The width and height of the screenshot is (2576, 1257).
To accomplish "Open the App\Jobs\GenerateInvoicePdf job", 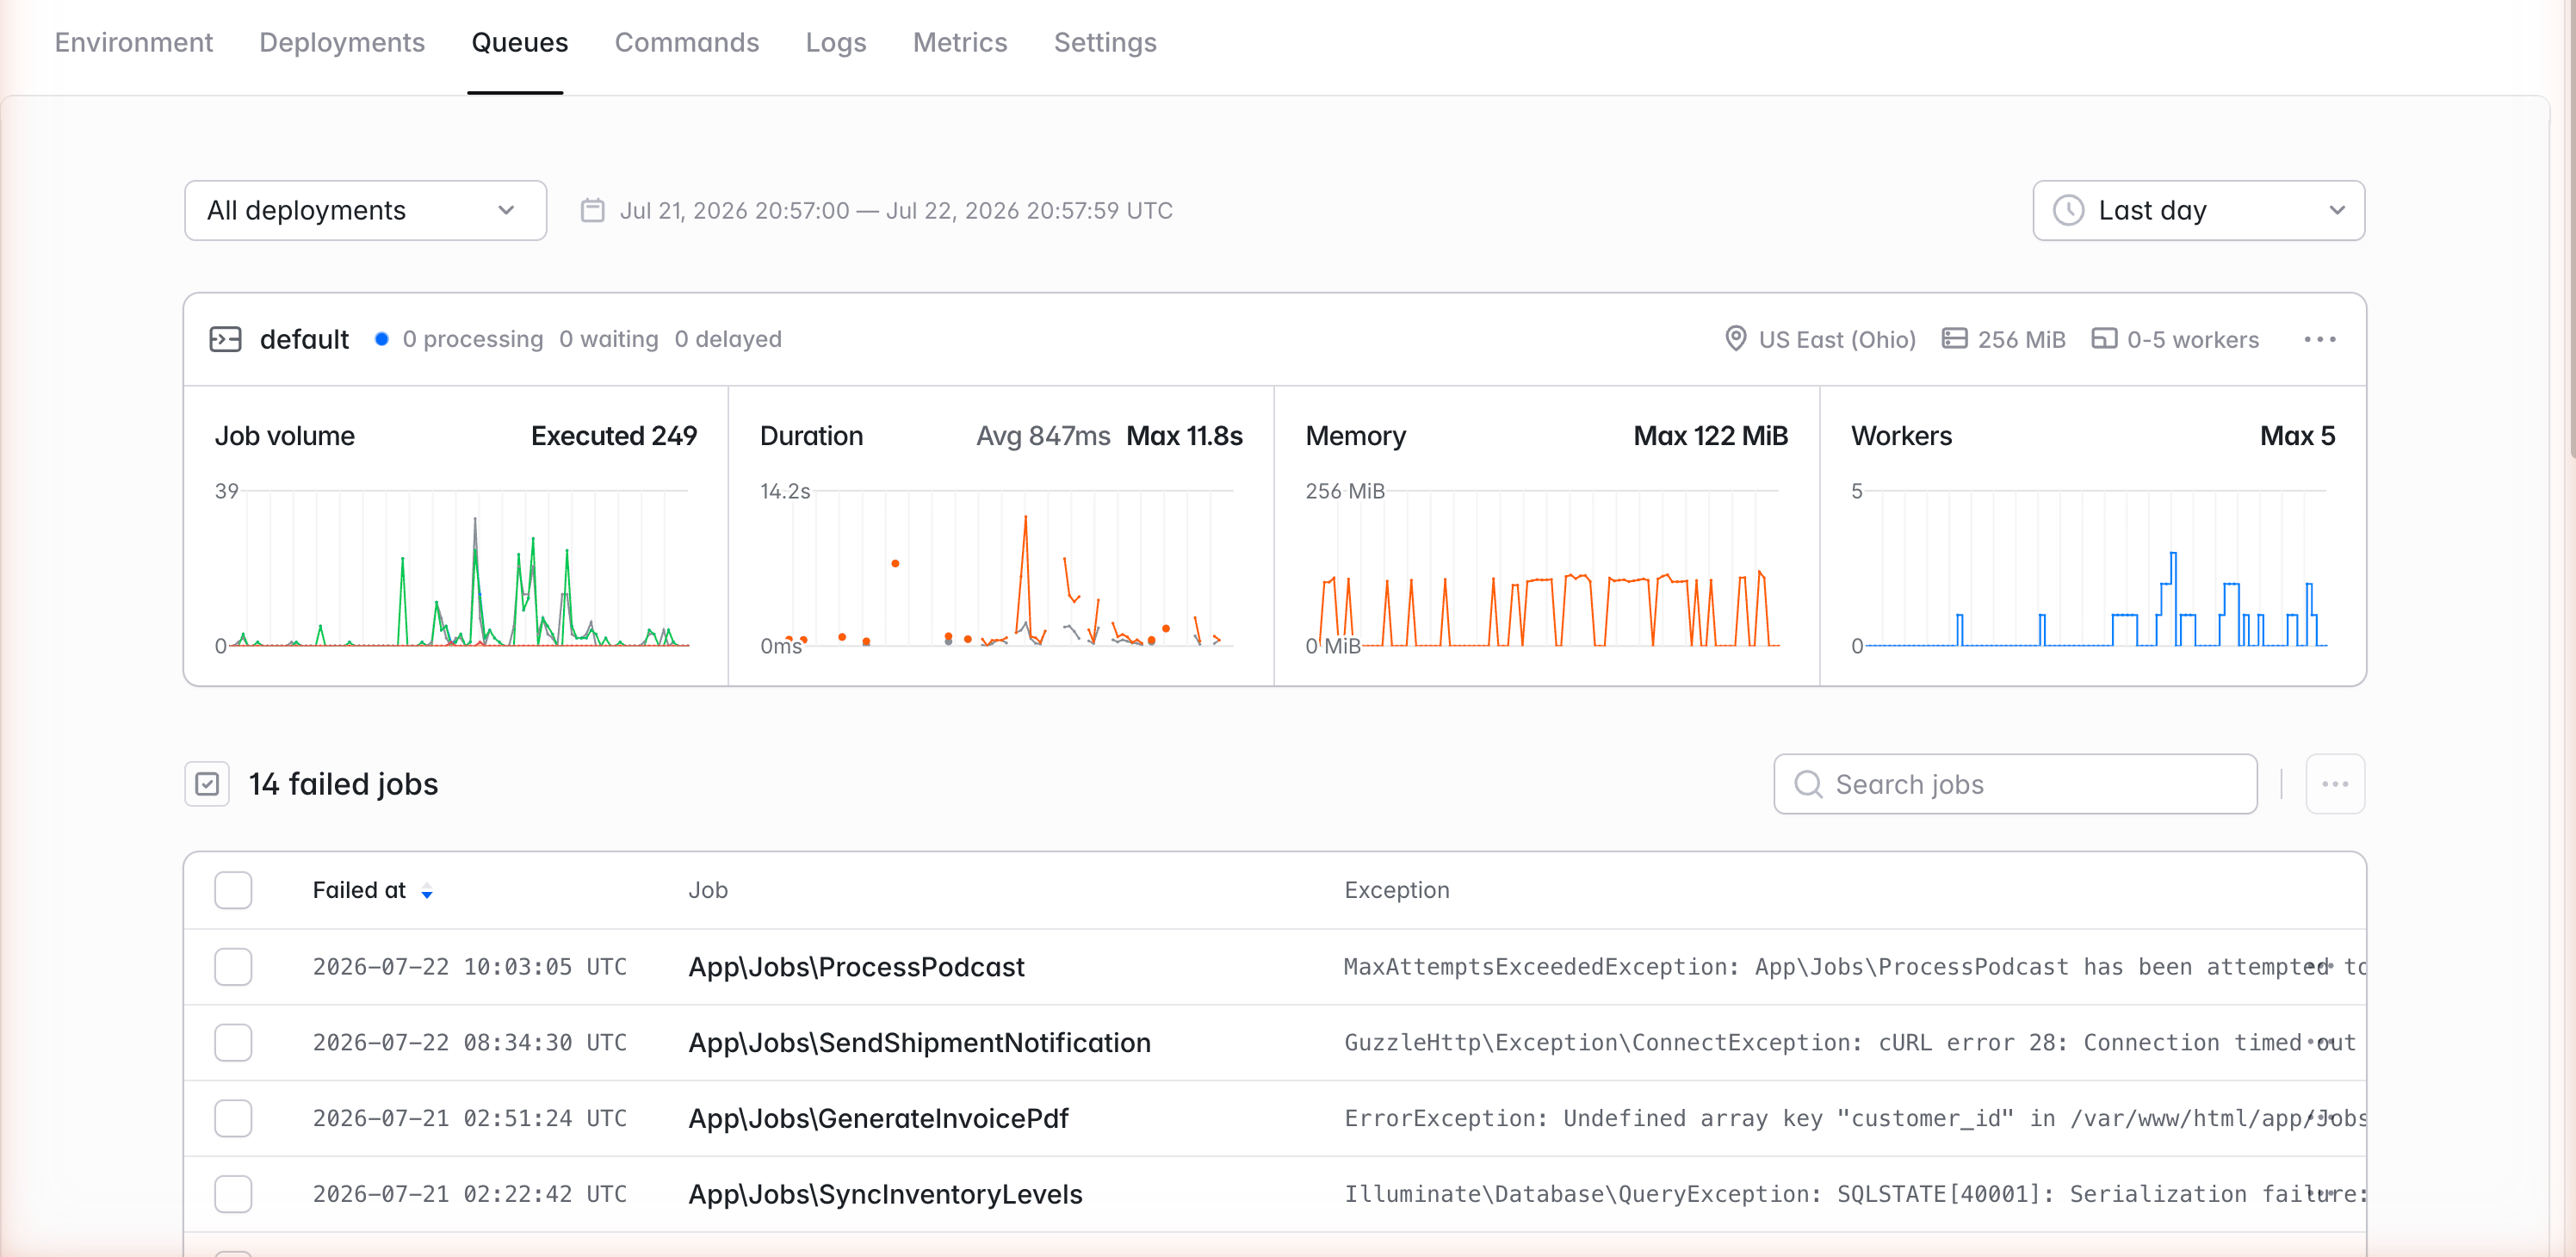I will 878,1118.
